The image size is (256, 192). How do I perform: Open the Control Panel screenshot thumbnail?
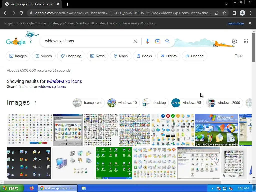click(x=199, y=163)
